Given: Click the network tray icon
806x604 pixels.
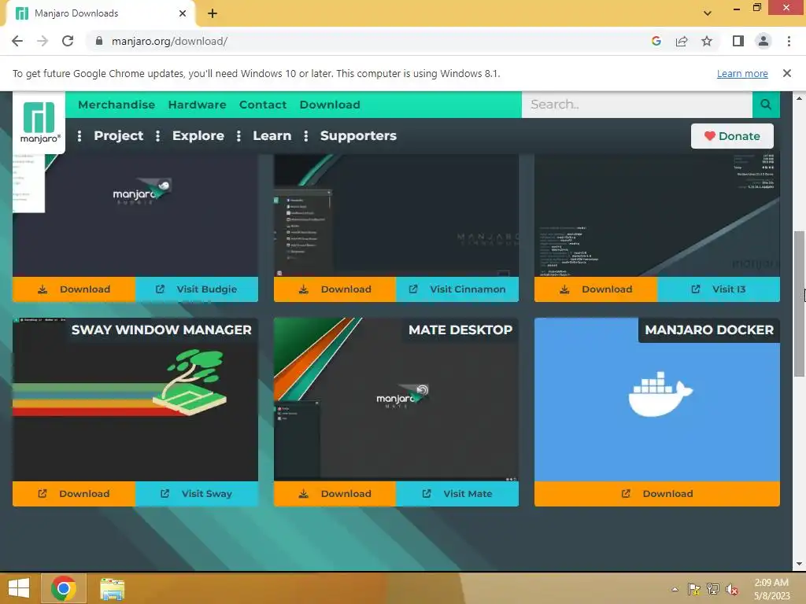Looking at the screenshot, I should coord(713,589).
